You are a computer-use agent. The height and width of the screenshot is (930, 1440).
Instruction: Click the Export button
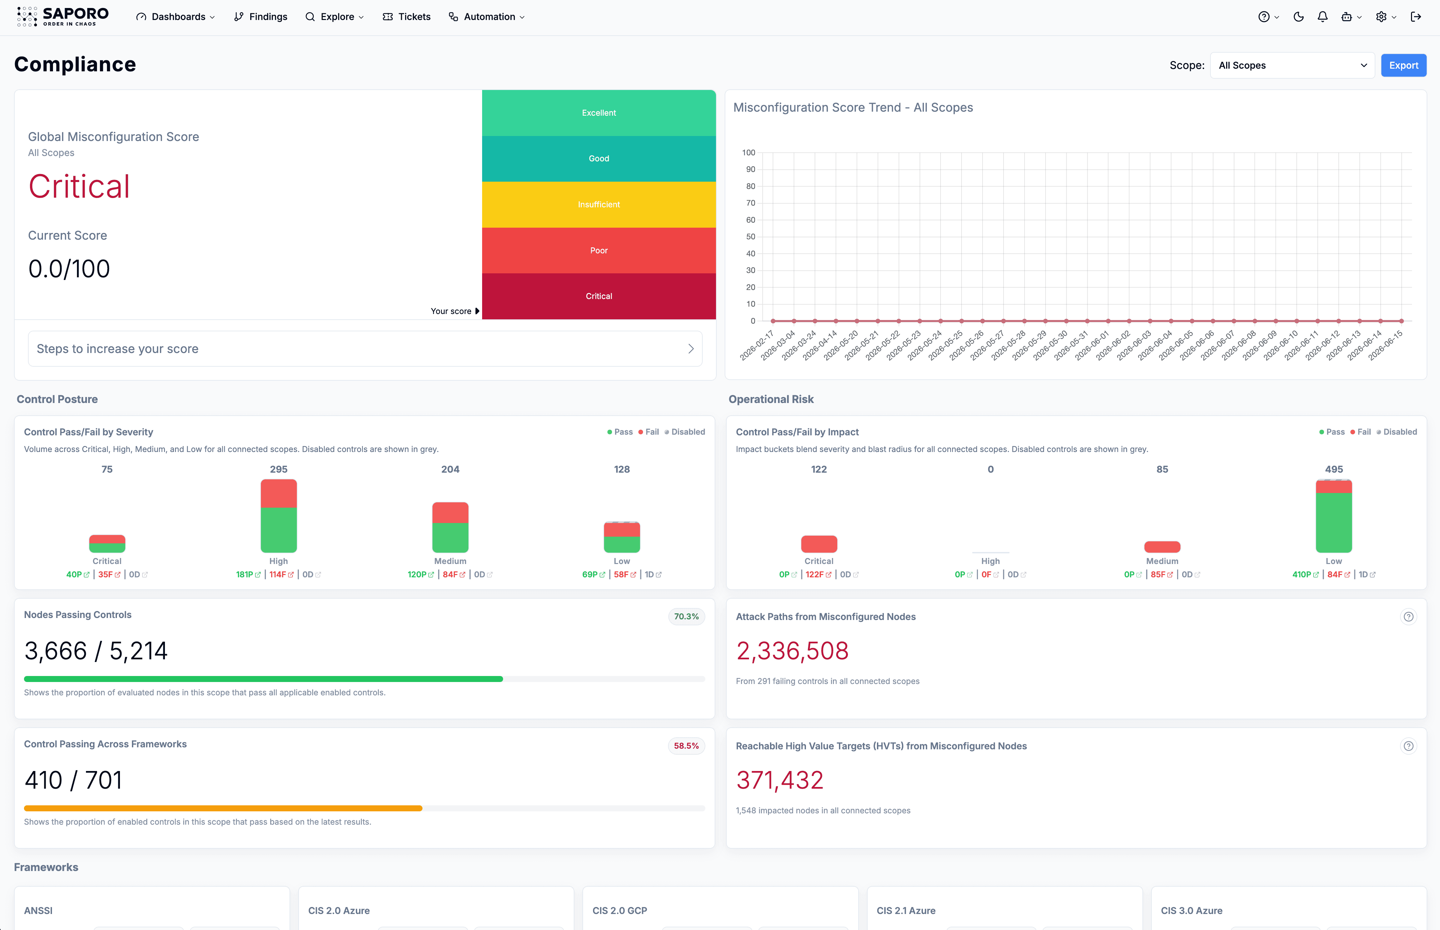[1403, 65]
